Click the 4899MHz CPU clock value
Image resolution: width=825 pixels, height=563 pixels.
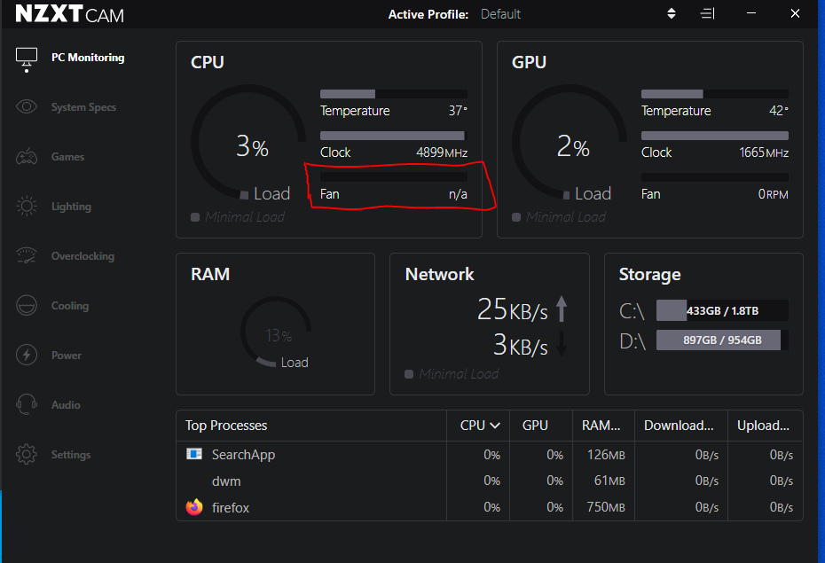coord(442,152)
